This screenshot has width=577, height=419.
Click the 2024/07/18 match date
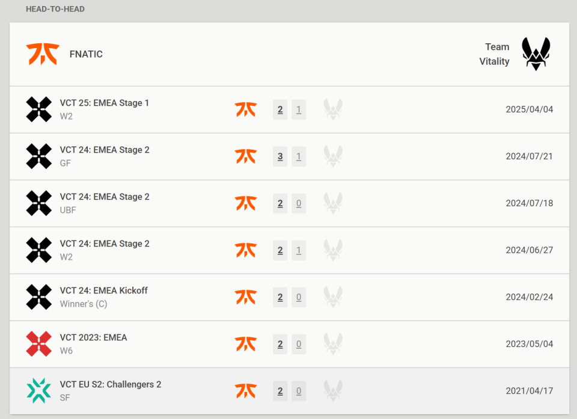[529, 203]
